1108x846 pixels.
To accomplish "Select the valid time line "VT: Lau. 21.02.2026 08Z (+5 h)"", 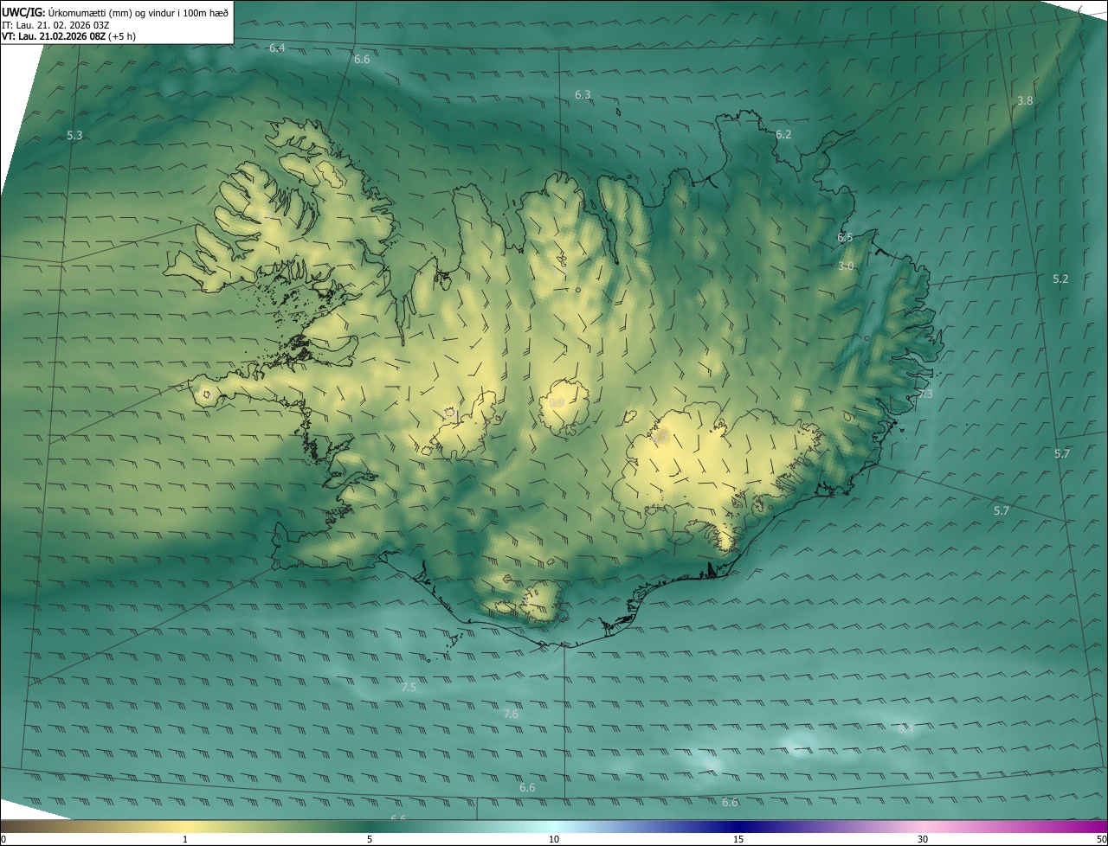I will pos(68,36).
